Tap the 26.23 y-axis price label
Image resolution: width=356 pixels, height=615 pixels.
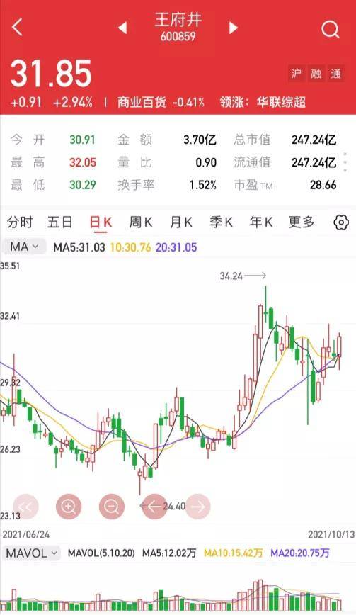click(x=10, y=449)
